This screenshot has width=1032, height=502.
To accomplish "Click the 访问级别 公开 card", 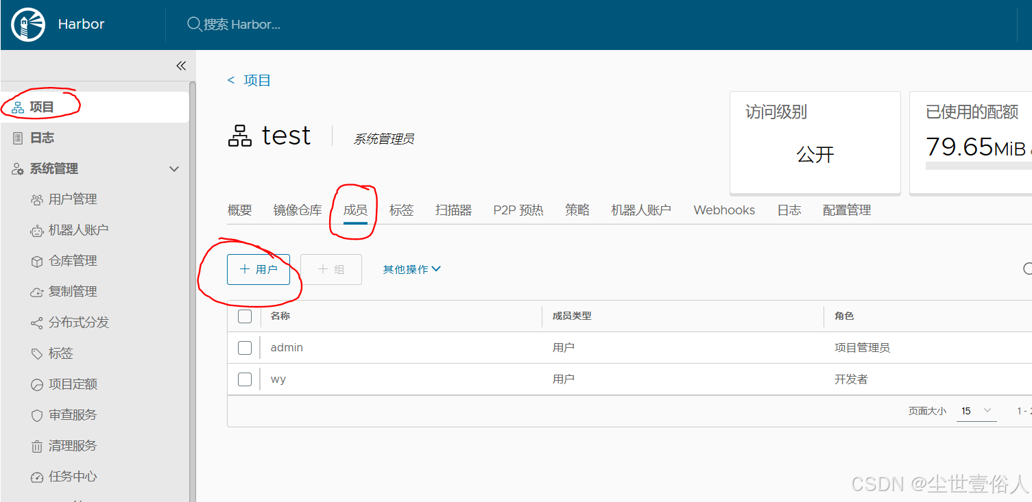I will [x=815, y=142].
